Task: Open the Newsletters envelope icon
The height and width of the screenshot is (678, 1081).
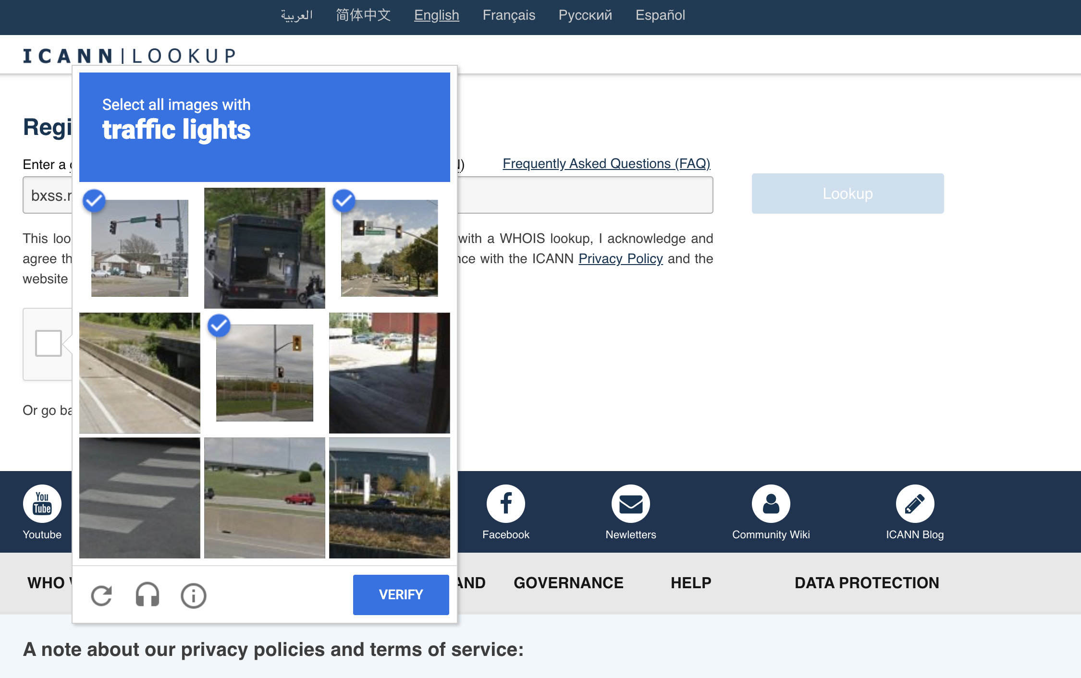Action: point(630,504)
